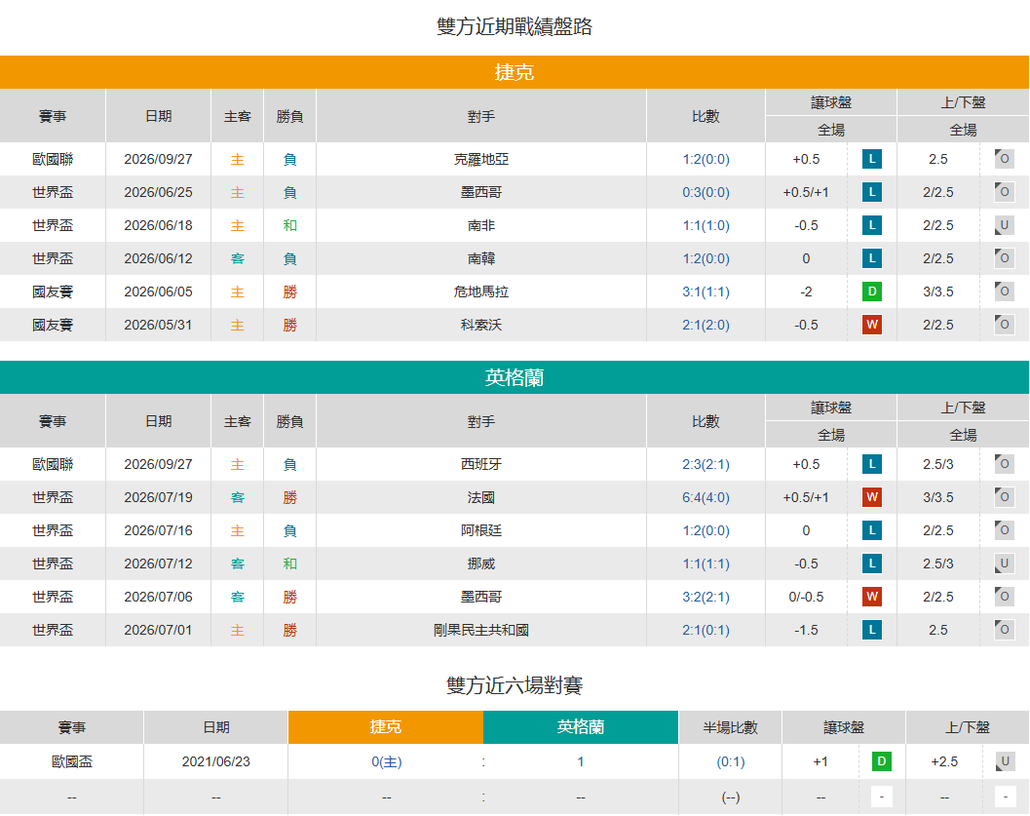Click the 0(主) score link for 捷克

386,761
